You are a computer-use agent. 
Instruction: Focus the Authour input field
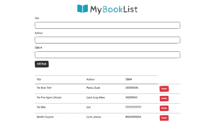pyautogui.click(x=107, y=40)
